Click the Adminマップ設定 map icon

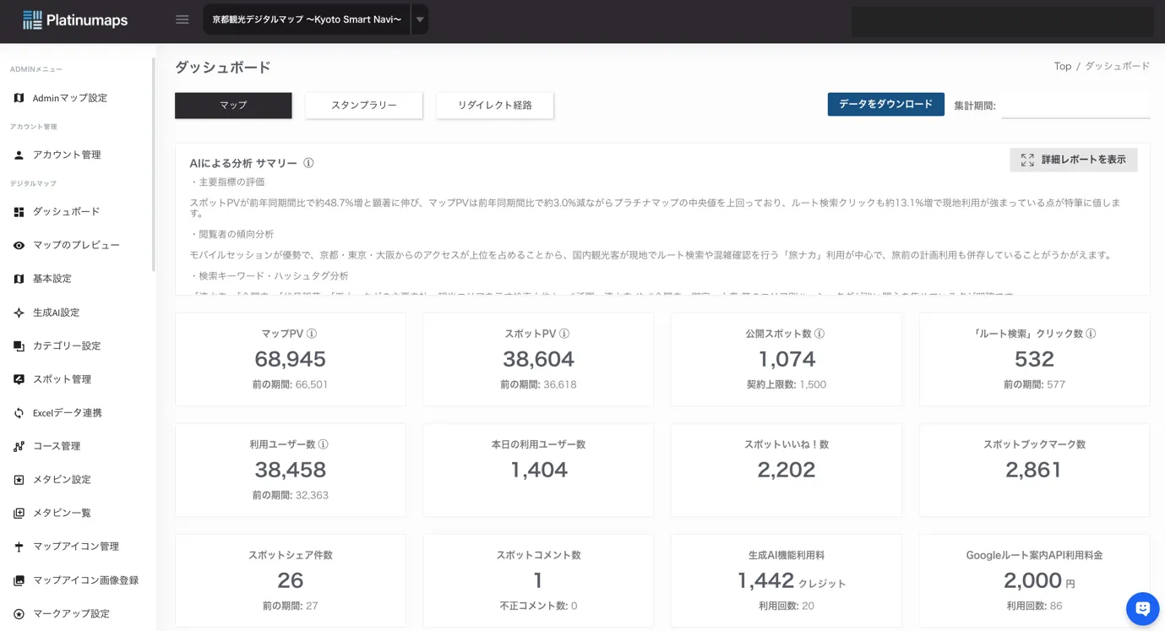[19, 98]
